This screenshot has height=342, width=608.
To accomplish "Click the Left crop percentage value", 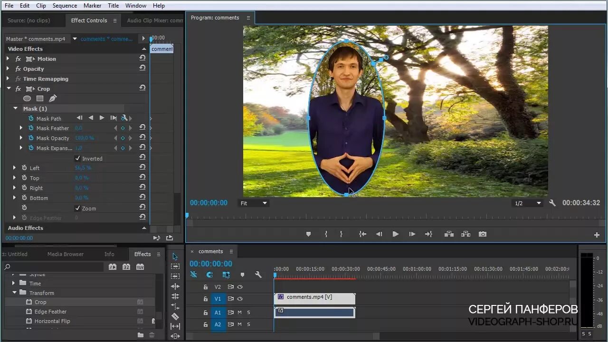I will (83, 168).
